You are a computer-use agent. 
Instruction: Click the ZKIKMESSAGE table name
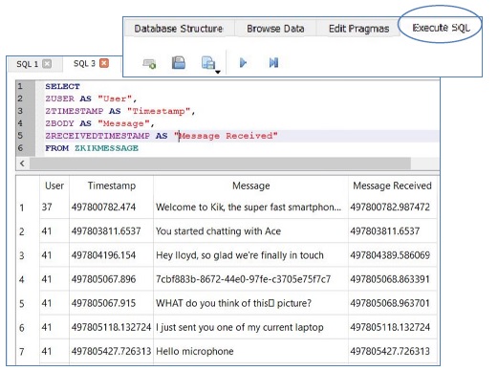click(106, 148)
